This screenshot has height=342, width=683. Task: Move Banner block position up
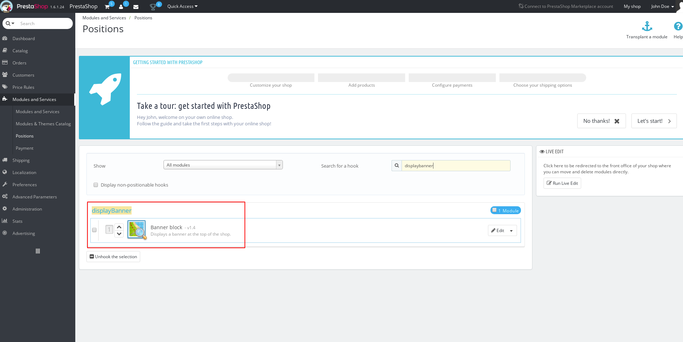tap(119, 227)
